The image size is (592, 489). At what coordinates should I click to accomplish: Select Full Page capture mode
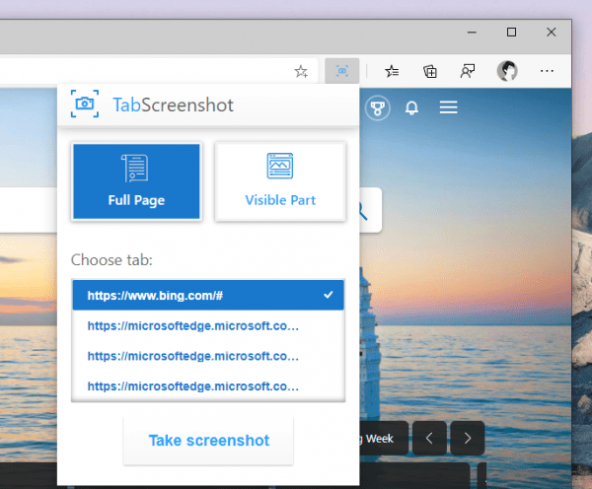(136, 181)
